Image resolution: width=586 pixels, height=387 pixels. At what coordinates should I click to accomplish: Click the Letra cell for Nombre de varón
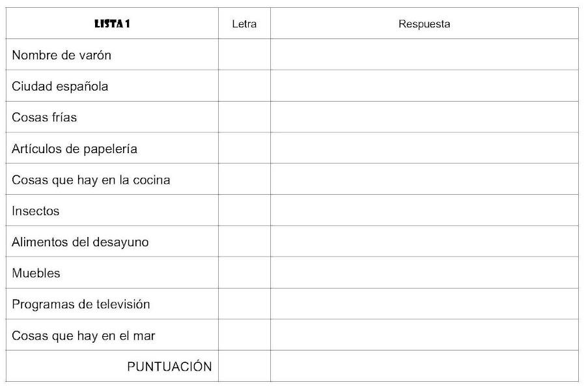[x=244, y=55]
